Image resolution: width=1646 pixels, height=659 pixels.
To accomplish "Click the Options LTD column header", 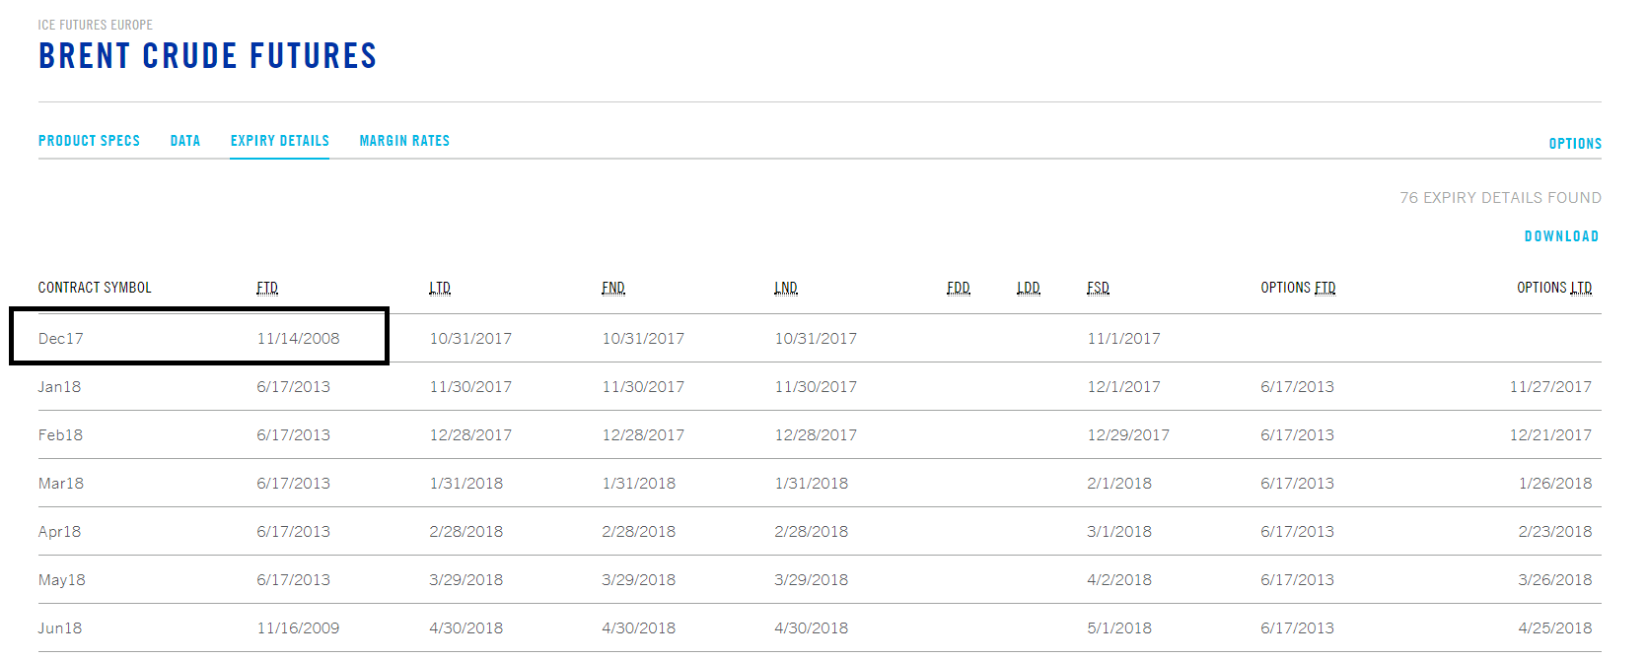I will tap(1554, 288).
